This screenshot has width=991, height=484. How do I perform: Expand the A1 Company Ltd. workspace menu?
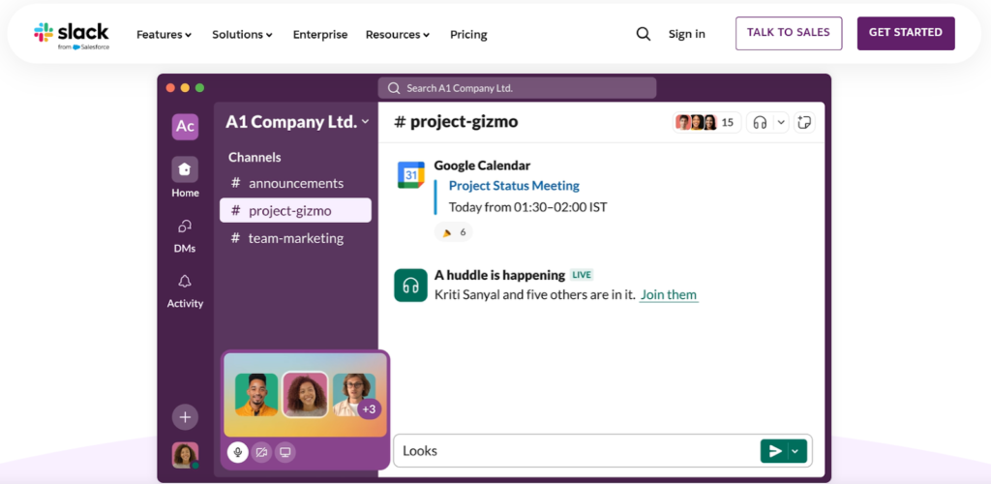298,122
